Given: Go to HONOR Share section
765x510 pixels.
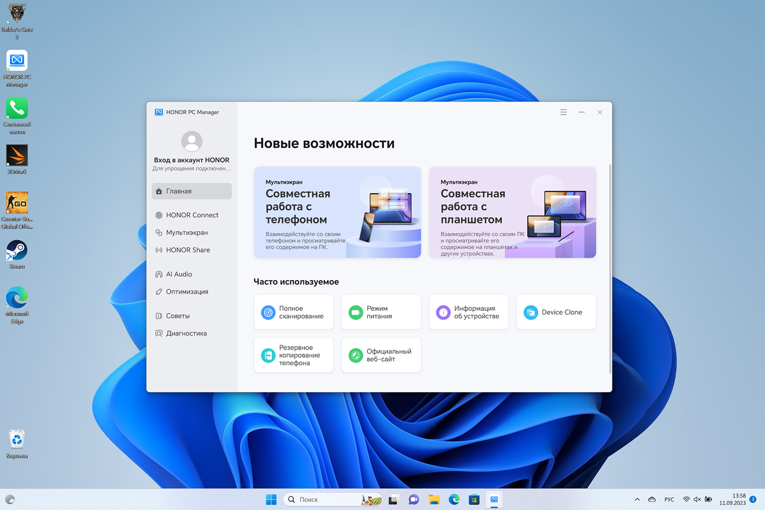Looking at the screenshot, I should tap(192, 250).
